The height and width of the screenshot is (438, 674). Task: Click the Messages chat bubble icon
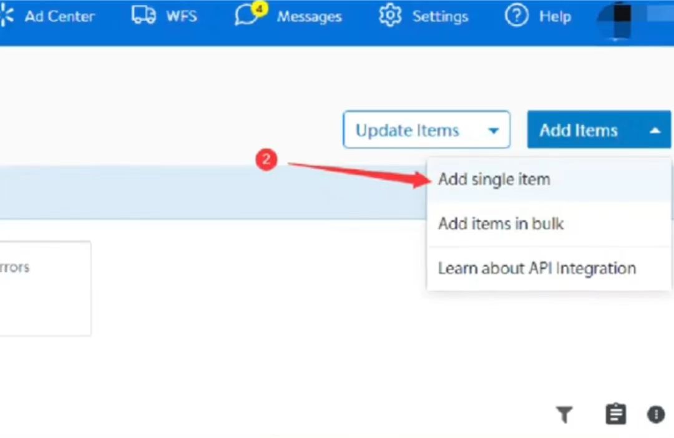tap(246, 16)
